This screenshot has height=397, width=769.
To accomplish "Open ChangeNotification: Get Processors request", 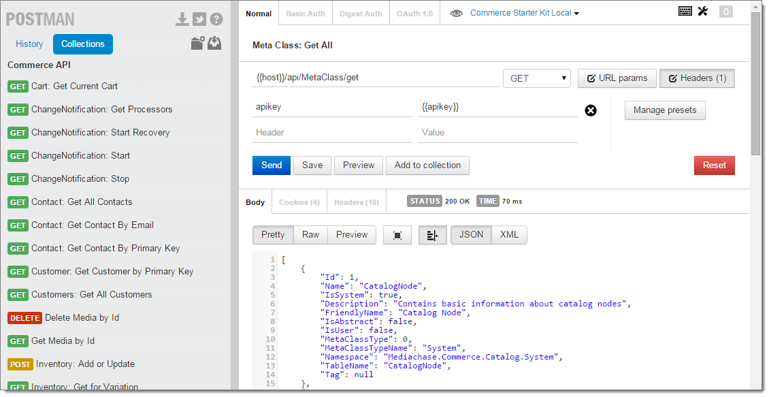I will pyautogui.click(x=102, y=110).
